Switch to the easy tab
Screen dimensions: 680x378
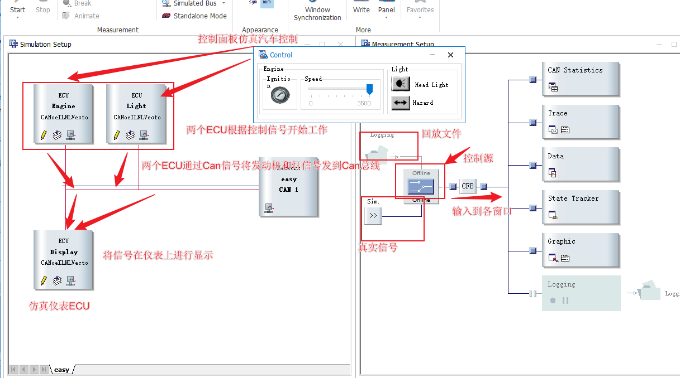61,370
